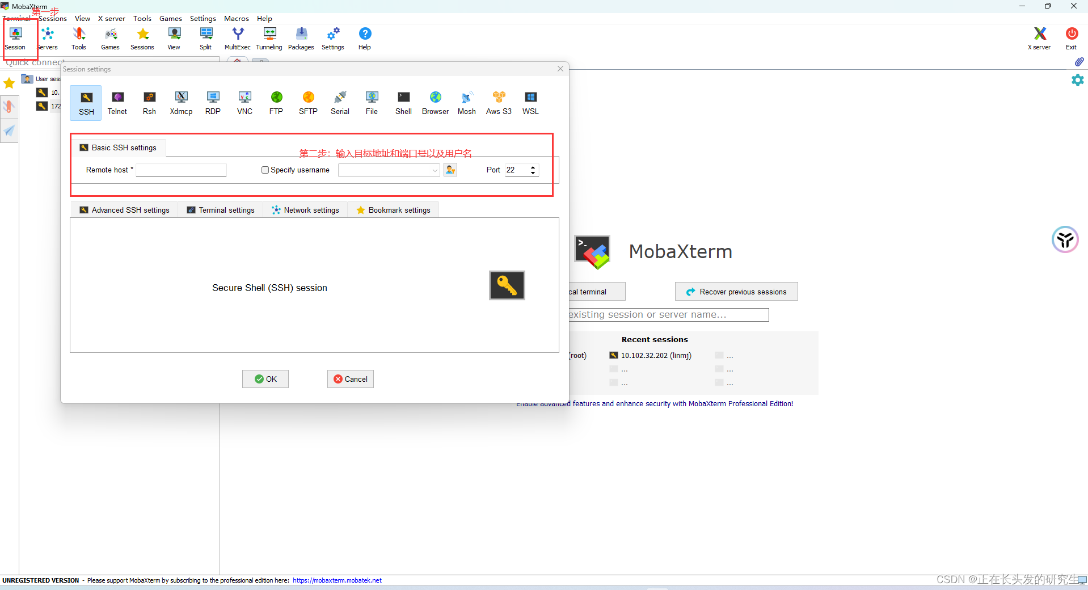Screen dimensions: 1088x590
Task: Open the Settings menu in the menu bar
Action: (x=203, y=19)
